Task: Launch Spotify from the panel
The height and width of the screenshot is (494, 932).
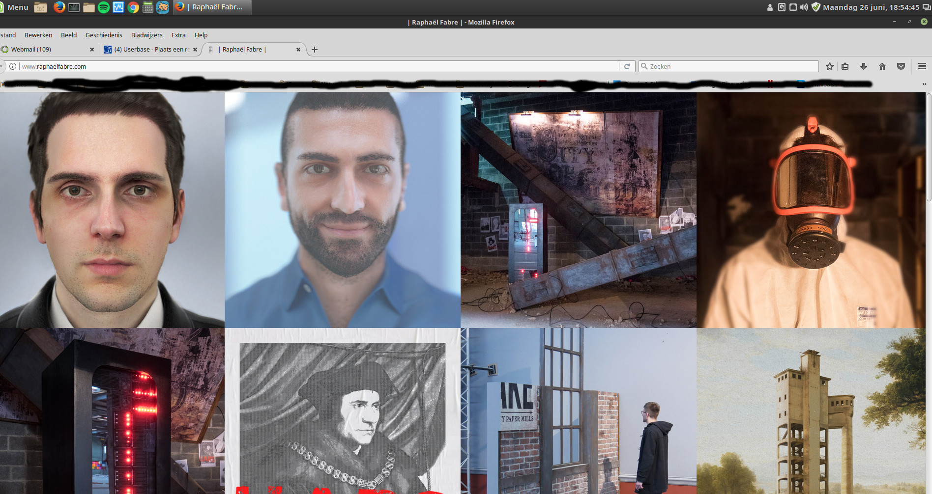Action: (x=104, y=7)
